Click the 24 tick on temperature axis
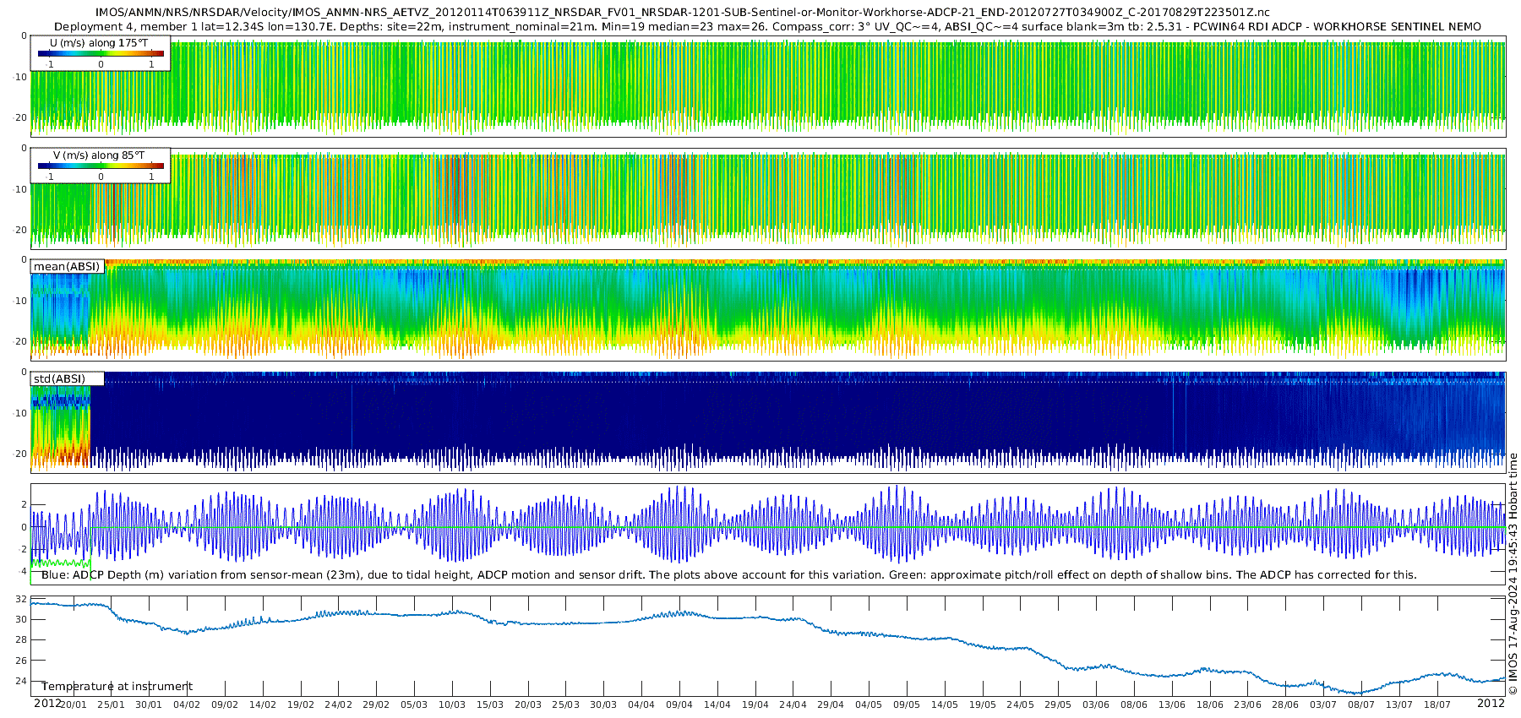 (x=21, y=682)
